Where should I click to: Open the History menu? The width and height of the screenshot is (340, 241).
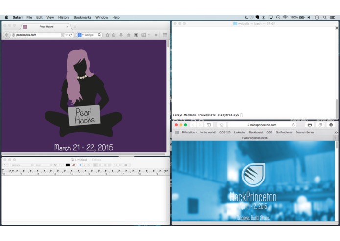[x=64, y=17]
